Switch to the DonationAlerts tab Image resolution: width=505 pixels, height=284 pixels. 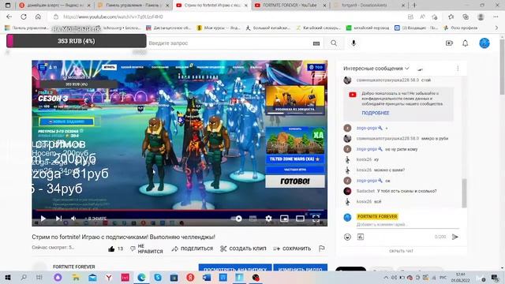point(369,6)
